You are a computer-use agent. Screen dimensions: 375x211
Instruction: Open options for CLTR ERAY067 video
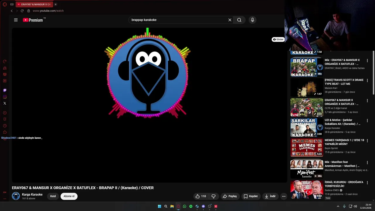pyautogui.click(x=367, y=101)
